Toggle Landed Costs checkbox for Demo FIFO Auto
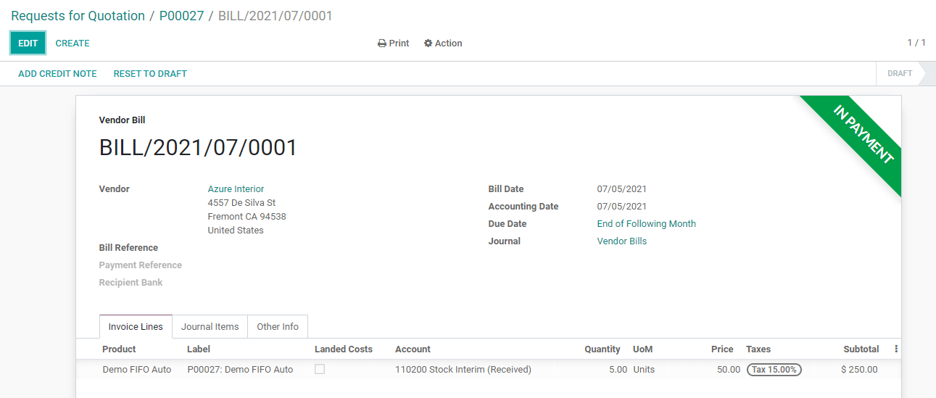This screenshot has height=398, width=936. 320,369
